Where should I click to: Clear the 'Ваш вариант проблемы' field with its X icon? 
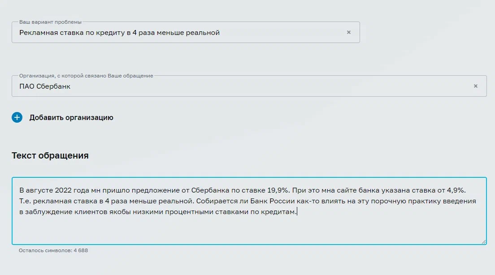click(349, 32)
